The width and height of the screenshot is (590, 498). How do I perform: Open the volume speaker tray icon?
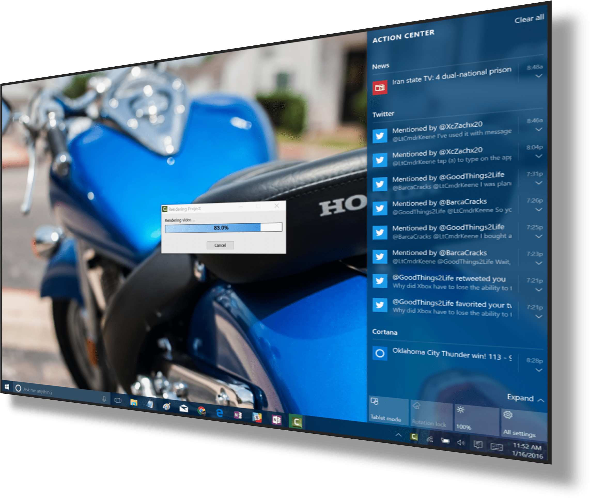tap(461, 443)
